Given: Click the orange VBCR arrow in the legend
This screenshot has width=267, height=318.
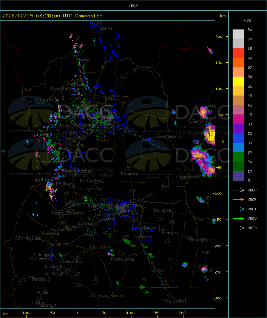Looking at the screenshot, I should point(238,199).
